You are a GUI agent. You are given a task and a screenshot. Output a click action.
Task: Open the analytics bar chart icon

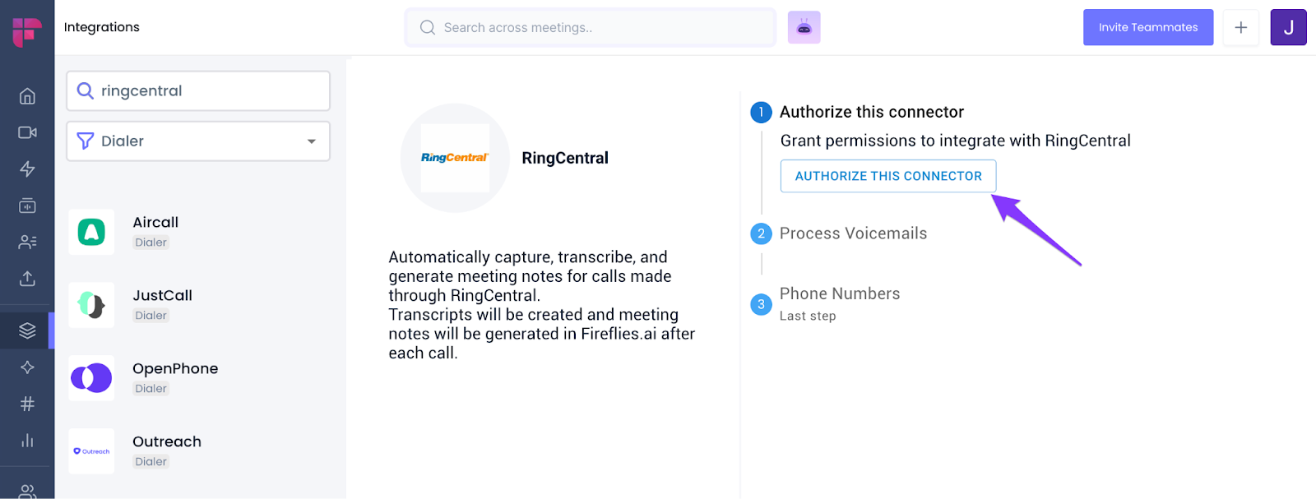[27, 441]
